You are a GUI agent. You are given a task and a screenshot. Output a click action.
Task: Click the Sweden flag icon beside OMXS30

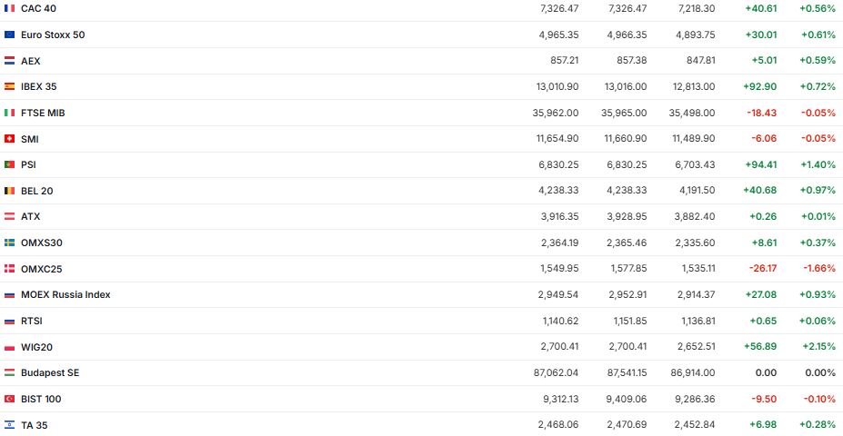[x=10, y=243]
